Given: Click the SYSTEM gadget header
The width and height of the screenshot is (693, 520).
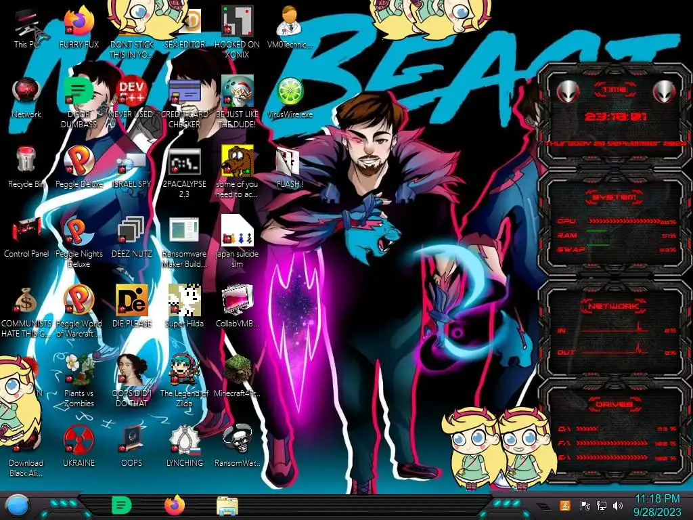Looking at the screenshot, I should [614, 197].
